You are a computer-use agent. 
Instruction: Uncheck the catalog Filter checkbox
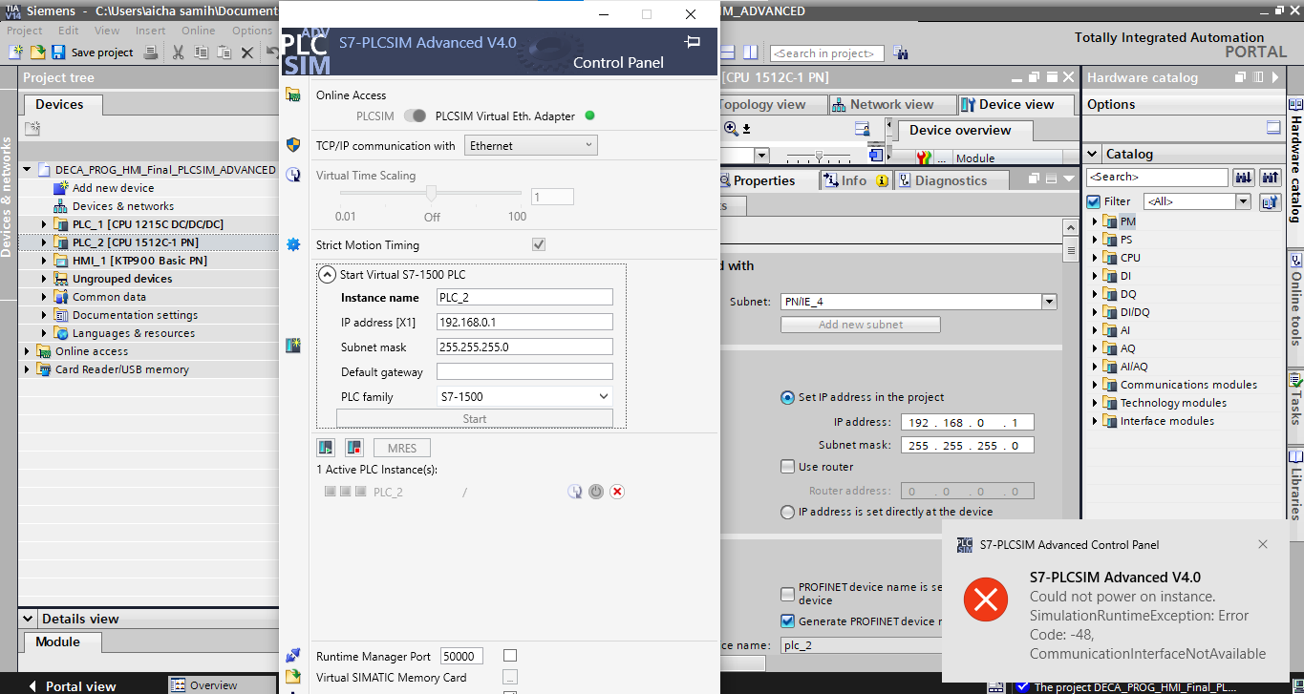[1094, 201]
